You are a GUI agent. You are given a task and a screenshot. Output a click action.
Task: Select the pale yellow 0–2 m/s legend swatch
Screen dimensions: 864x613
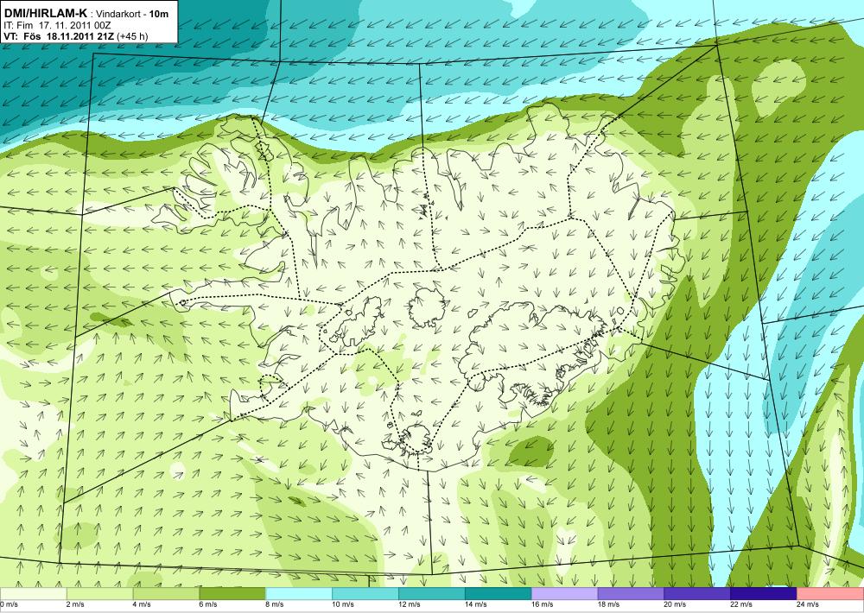coord(33,594)
